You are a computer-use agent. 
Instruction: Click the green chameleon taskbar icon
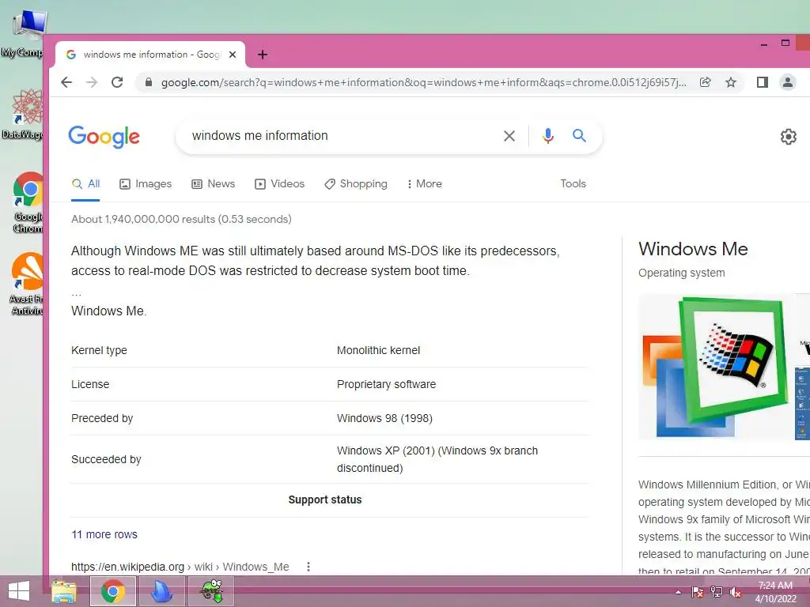pos(211,591)
